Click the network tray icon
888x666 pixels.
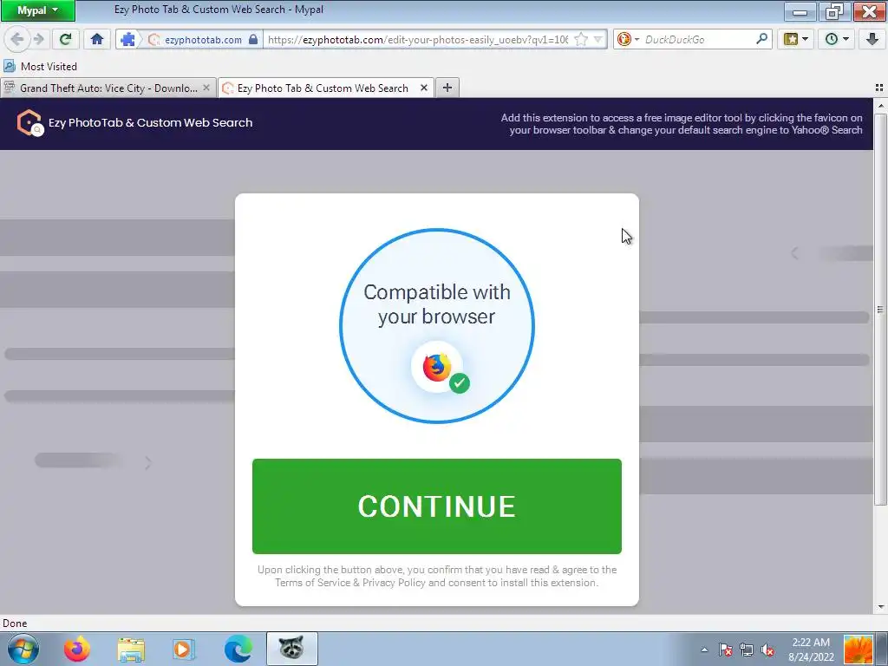click(747, 650)
